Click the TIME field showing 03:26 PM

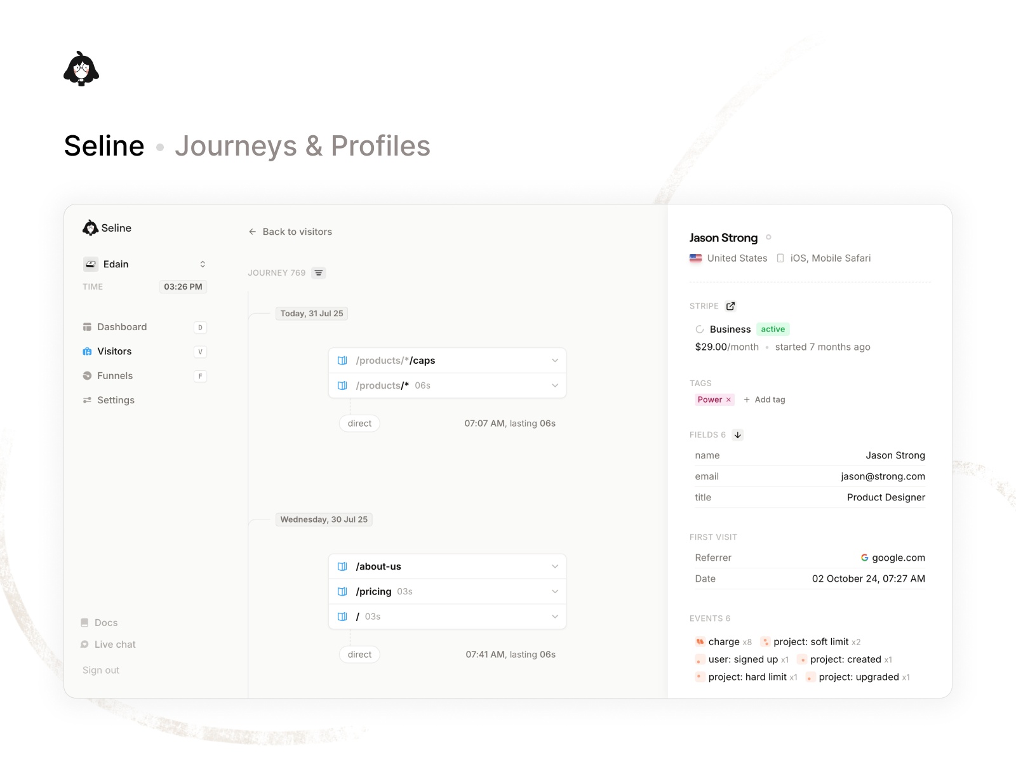click(x=183, y=286)
